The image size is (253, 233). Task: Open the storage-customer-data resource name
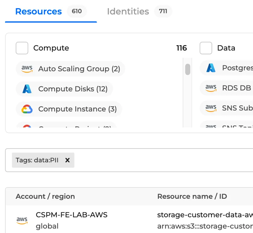[x=205, y=215]
